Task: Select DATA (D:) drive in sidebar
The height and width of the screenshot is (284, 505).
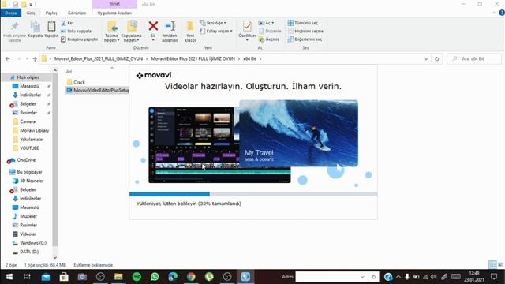Action: [x=29, y=252]
